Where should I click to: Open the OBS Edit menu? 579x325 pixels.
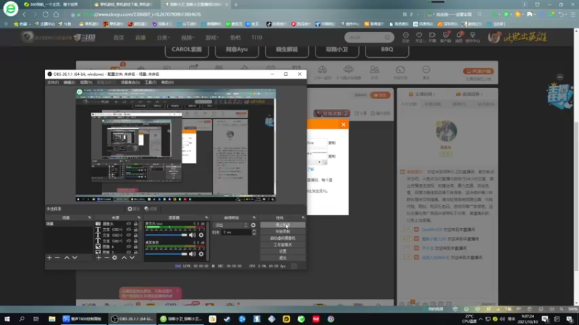pos(69,82)
